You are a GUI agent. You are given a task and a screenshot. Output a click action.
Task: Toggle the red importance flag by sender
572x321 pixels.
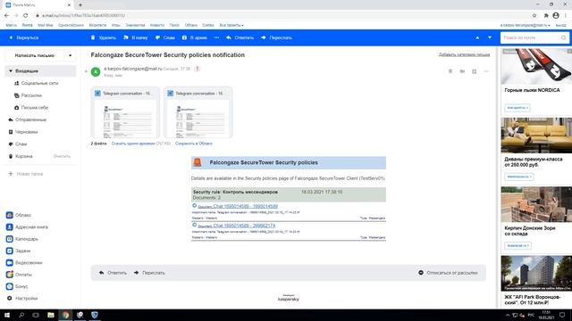198,69
